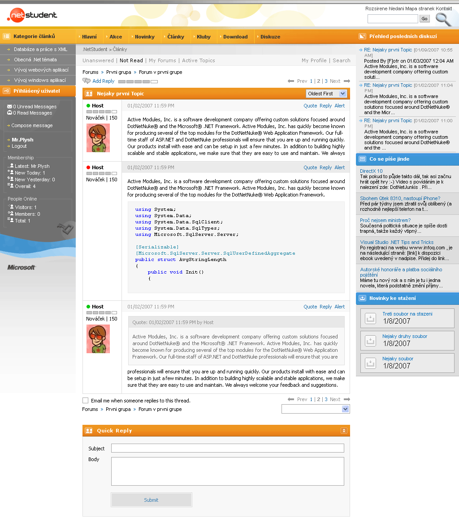
Task: Click the third post's user rank bar
Action: click(102, 312)
